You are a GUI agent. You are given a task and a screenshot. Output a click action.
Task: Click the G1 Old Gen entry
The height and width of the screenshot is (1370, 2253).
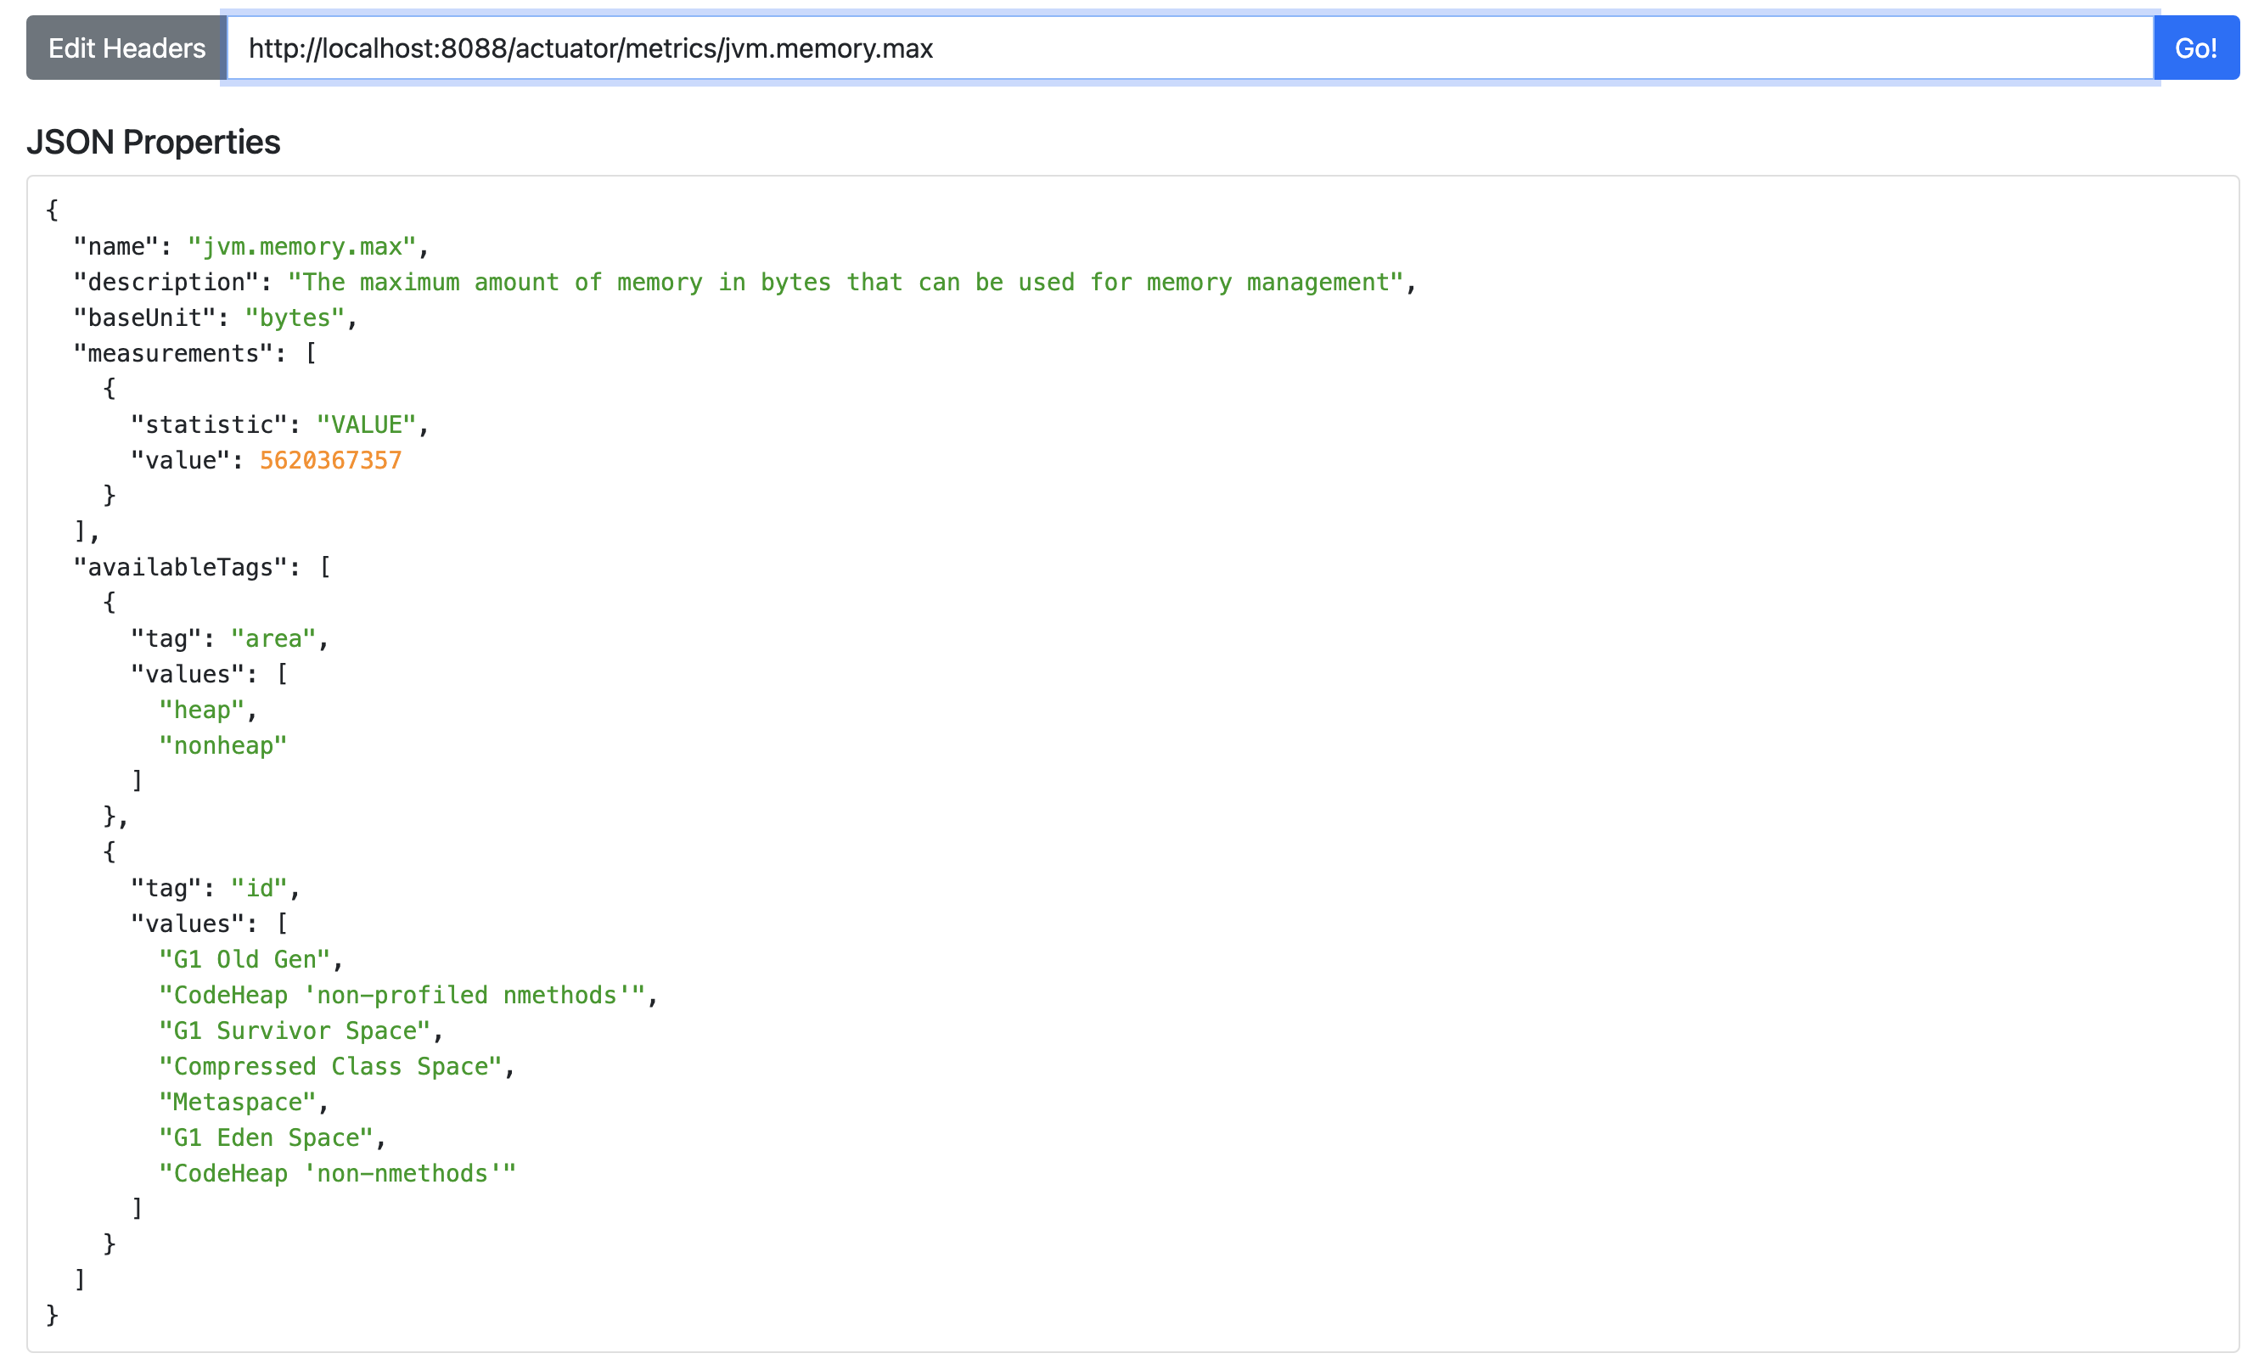tap(244, 960)
